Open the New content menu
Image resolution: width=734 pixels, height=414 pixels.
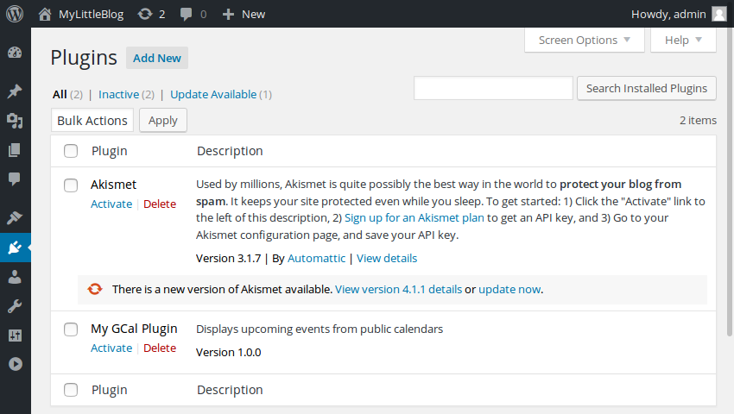click(x=244, y=14)
